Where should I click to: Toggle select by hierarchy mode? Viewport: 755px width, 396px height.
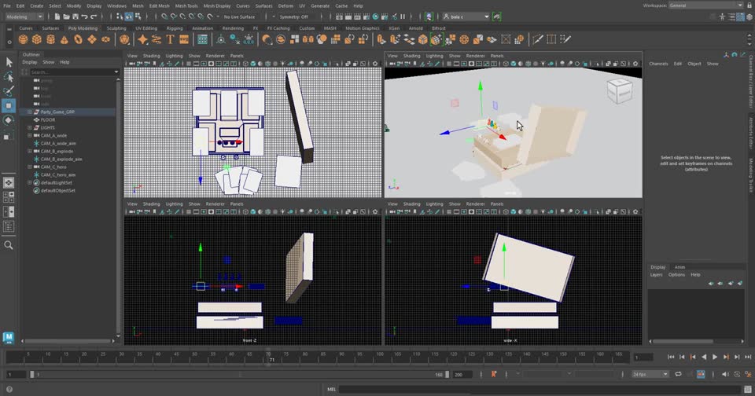coord(120,16)
